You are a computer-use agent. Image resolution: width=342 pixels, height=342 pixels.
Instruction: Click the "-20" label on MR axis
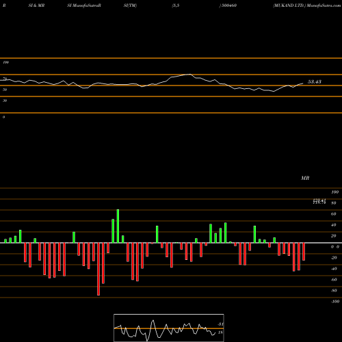(x=334, y=258)
